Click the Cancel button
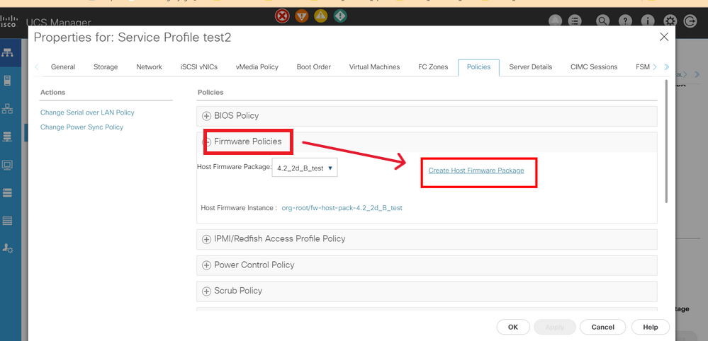 (603, 327)
